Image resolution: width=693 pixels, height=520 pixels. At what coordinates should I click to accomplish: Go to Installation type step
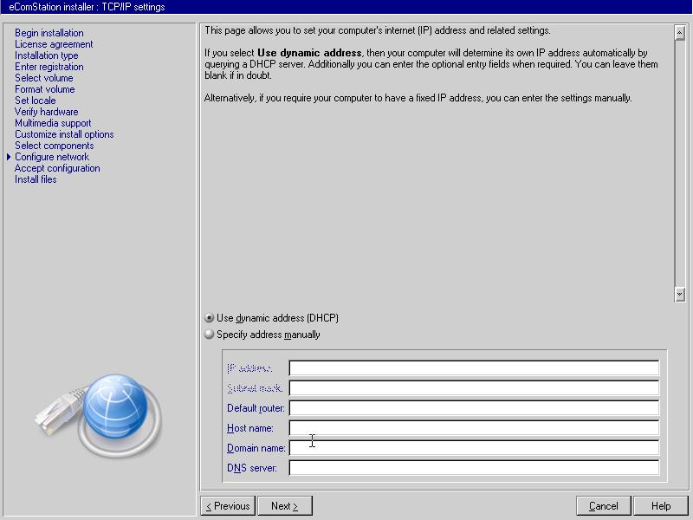point(47,55)
